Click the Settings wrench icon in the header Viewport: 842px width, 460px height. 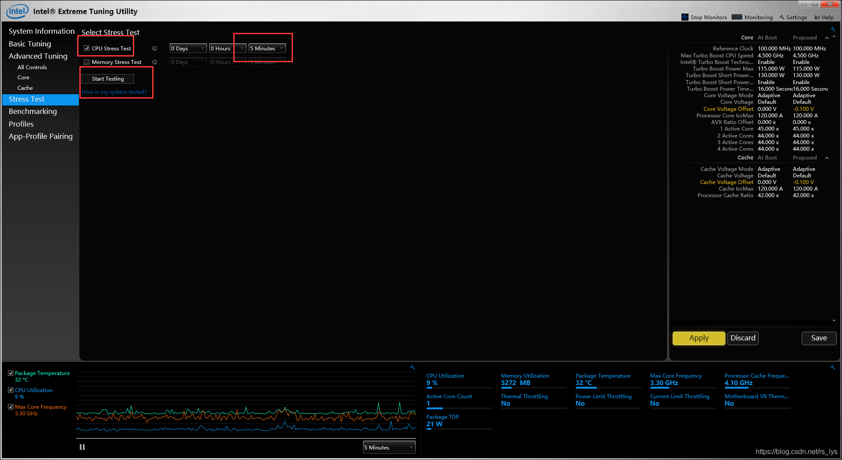coord(782,17)
